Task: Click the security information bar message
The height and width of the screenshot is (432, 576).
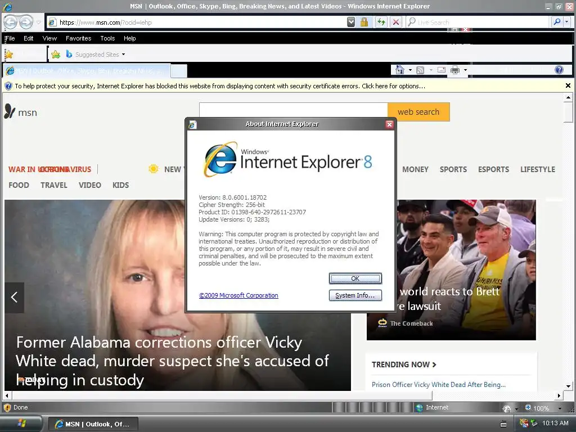Action: [220, 86]
